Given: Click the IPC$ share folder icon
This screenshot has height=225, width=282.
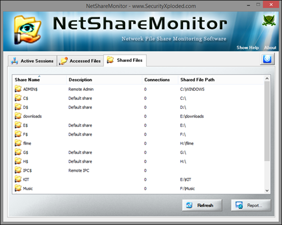Looking at the screenshot, I should 18,170.
